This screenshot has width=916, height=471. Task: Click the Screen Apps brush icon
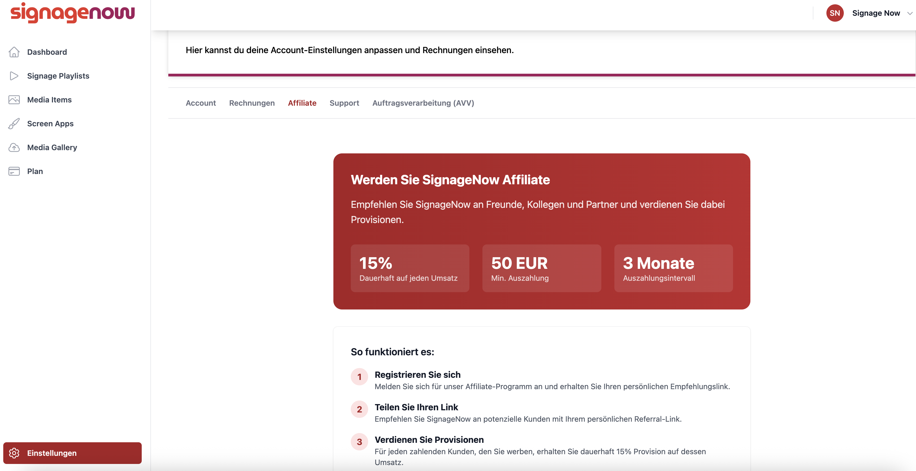point(14,124)
